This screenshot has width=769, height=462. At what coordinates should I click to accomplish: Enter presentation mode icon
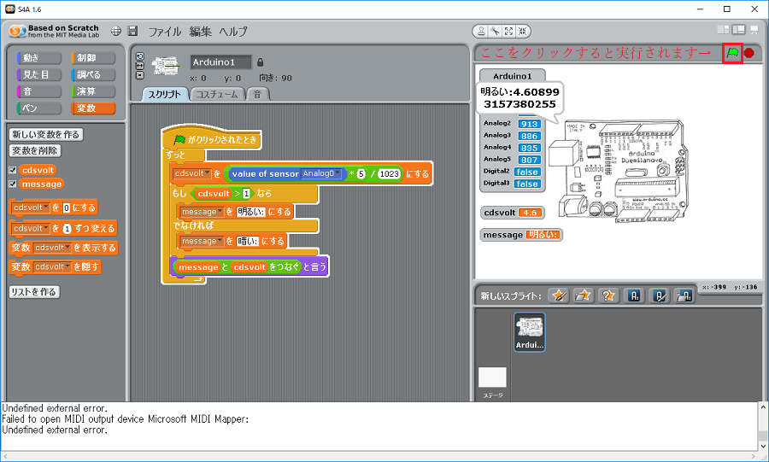pos(754,31)
